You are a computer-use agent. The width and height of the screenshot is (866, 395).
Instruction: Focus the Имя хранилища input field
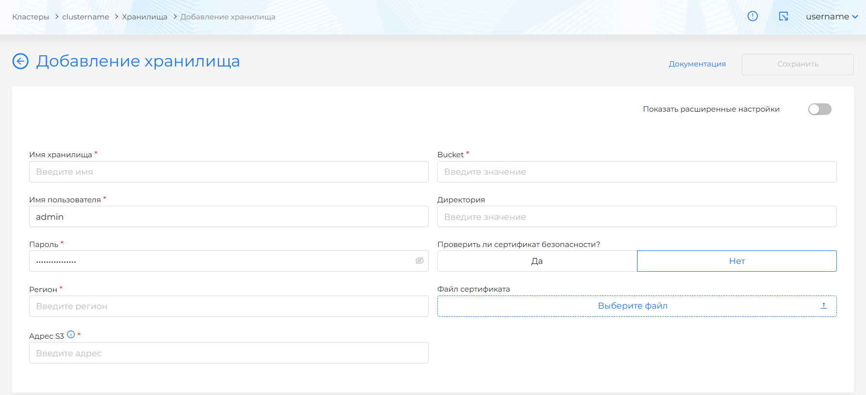(x=228, y=172)
